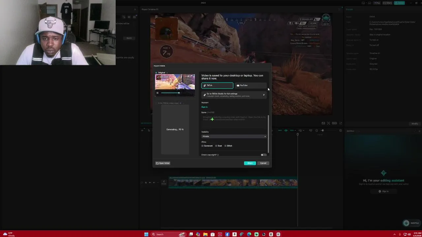Screen dimensions: 422x237
Task: Click the Check copyright info icon
Action: click(x=218, y=155)
